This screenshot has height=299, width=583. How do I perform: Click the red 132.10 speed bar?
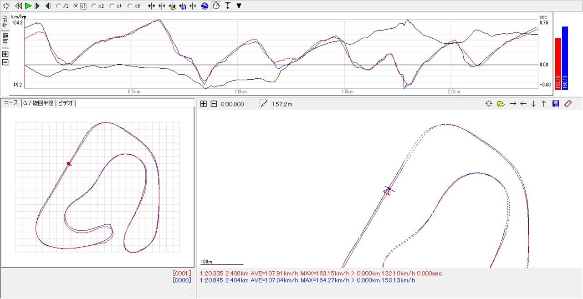coord(558,64)
